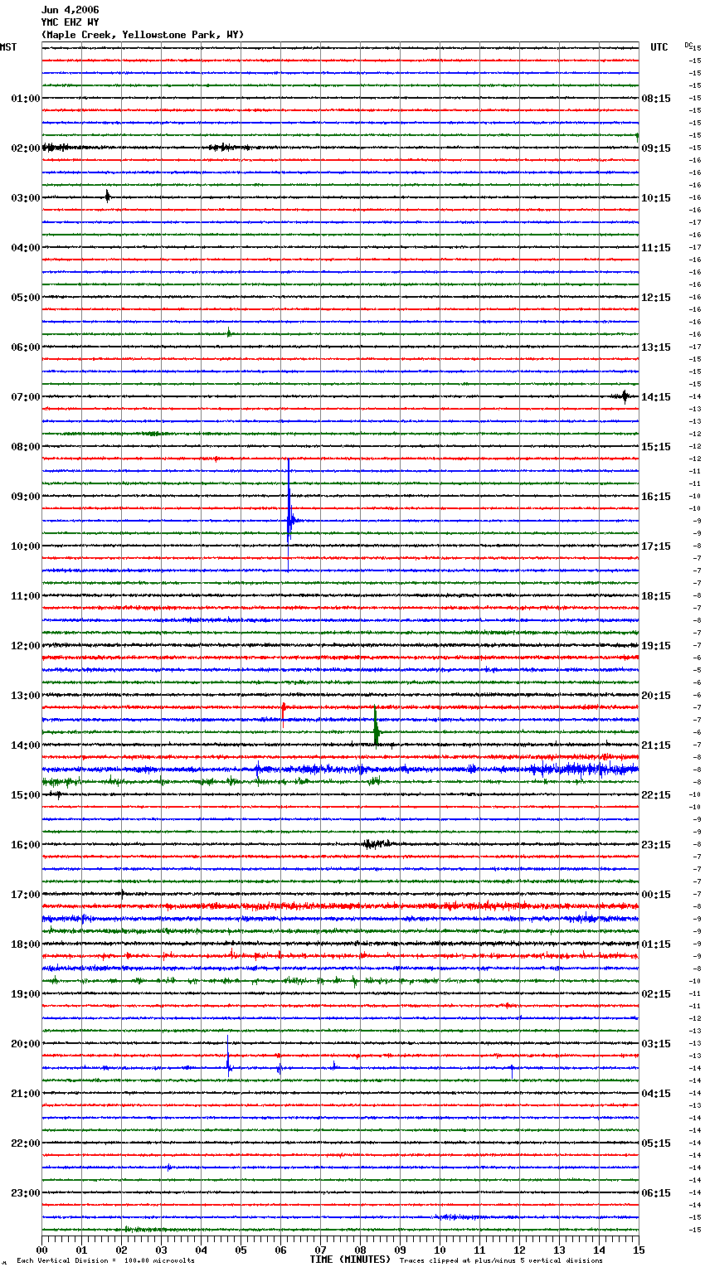Click the date heading 'Jun 4,2006'
Image resolution: width=705 pixels, height=1272 pixels.
tap(70, 10)
